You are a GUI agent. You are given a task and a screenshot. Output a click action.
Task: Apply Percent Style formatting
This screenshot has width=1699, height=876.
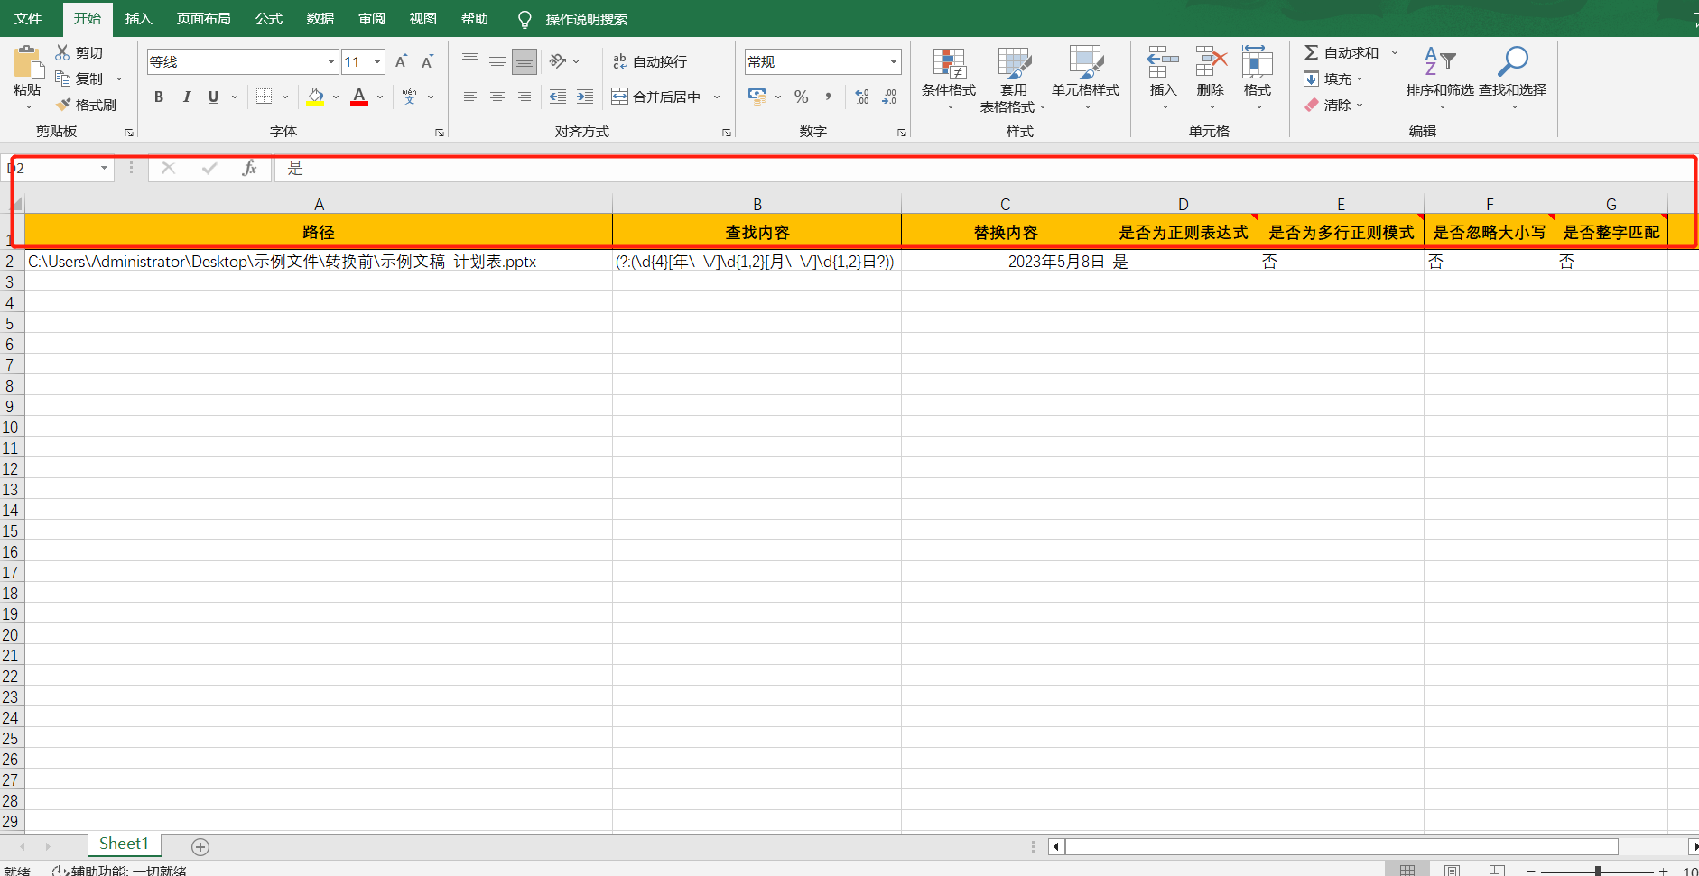[x=800, y=97]
